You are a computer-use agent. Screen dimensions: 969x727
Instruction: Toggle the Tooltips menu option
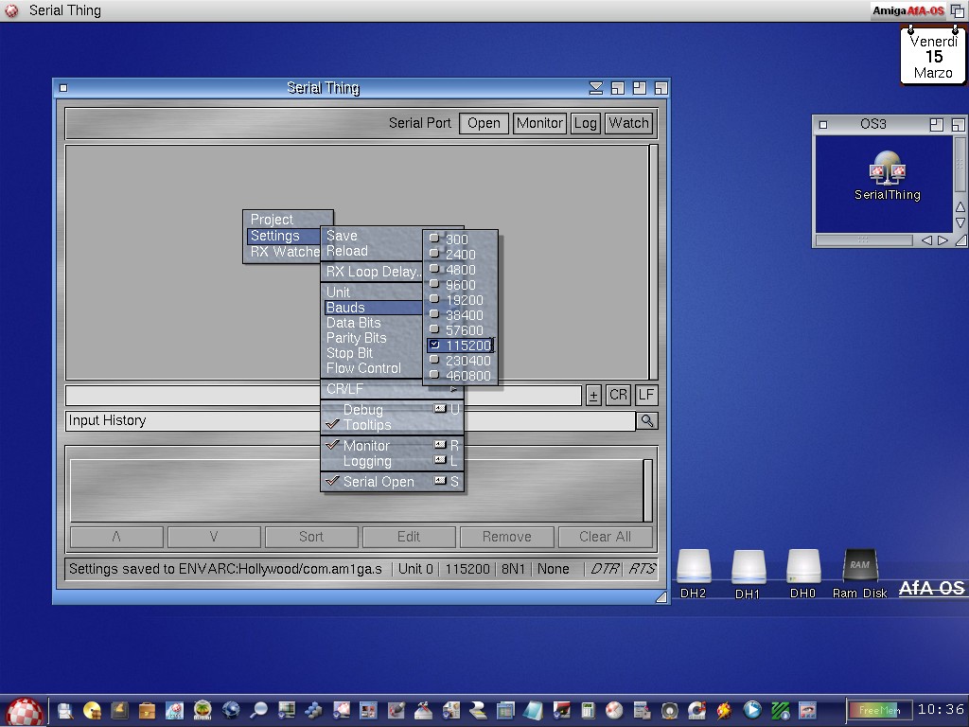[366, 425]
